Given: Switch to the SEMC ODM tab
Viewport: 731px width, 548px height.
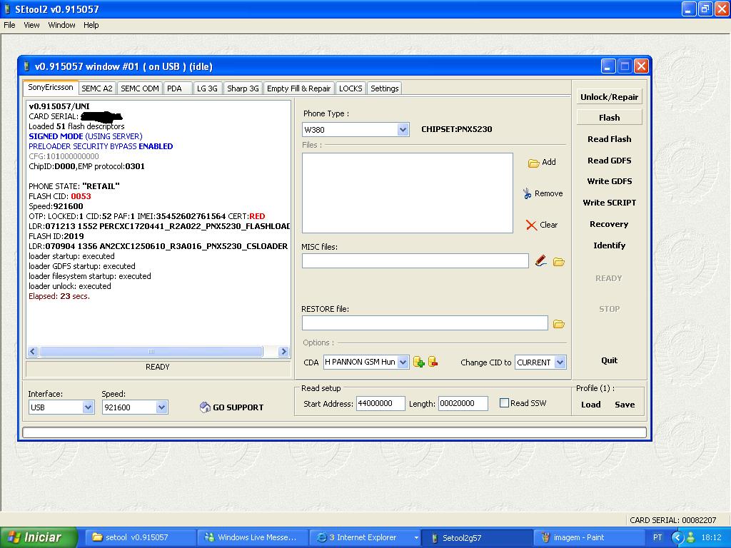Looking at the screenshot, I should [x=140, y=88].
